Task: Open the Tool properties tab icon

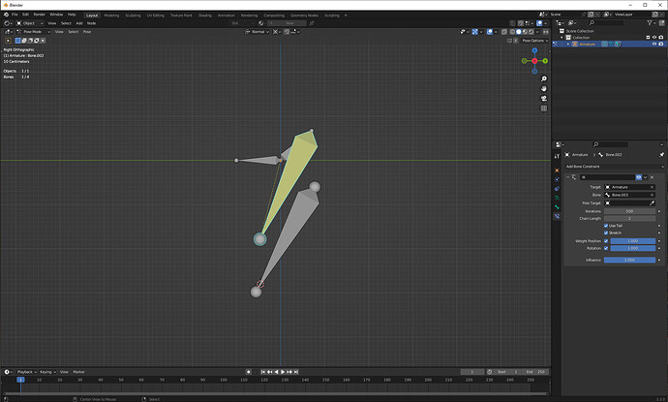Action: pyautogui.click(x=557, y=156)
